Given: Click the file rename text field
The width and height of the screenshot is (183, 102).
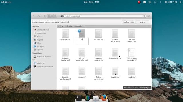Looking at the screenshot, I should click(82, 42).
